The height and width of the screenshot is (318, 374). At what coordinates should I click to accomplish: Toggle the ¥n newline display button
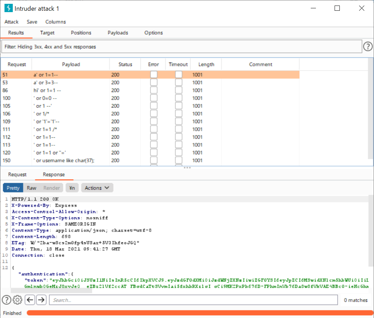click(x=72, y=188)
